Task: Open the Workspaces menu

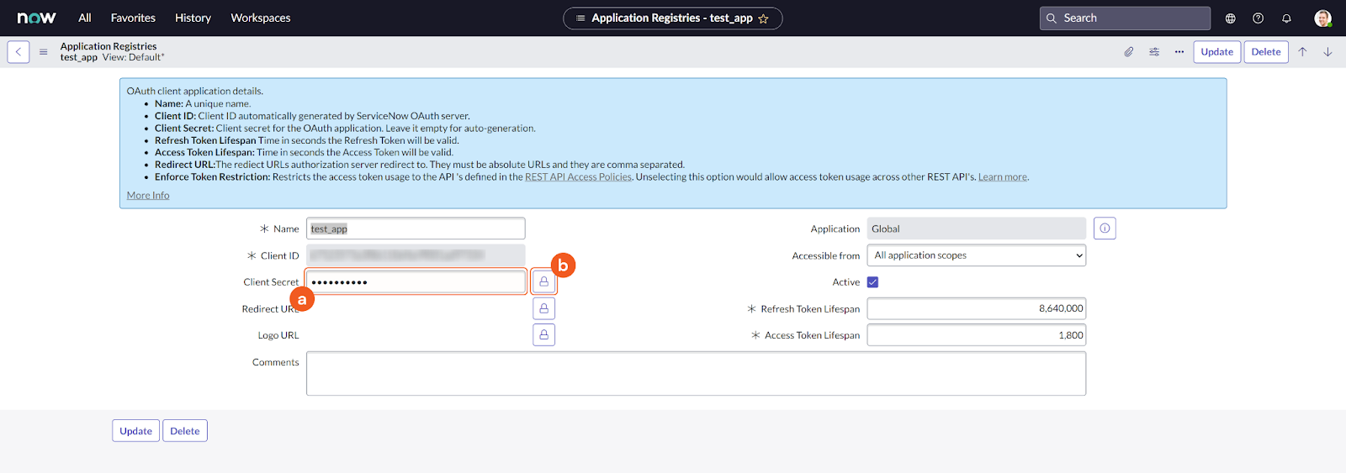Action: pyautogui.click(x=260, y=18)
